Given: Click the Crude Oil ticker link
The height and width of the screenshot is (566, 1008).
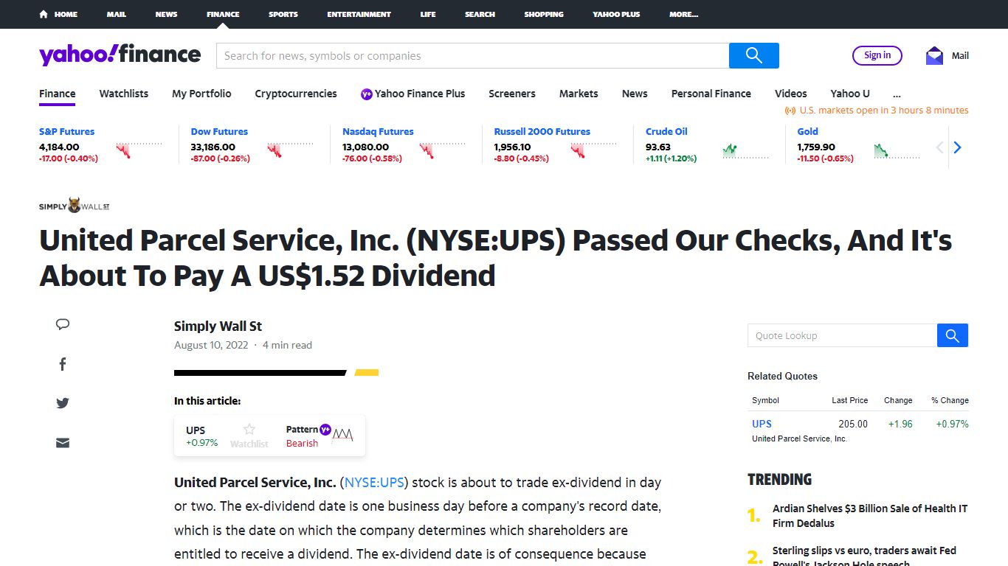Looking at the screenshot, I should pyautogui.click(x=666, y=131).
